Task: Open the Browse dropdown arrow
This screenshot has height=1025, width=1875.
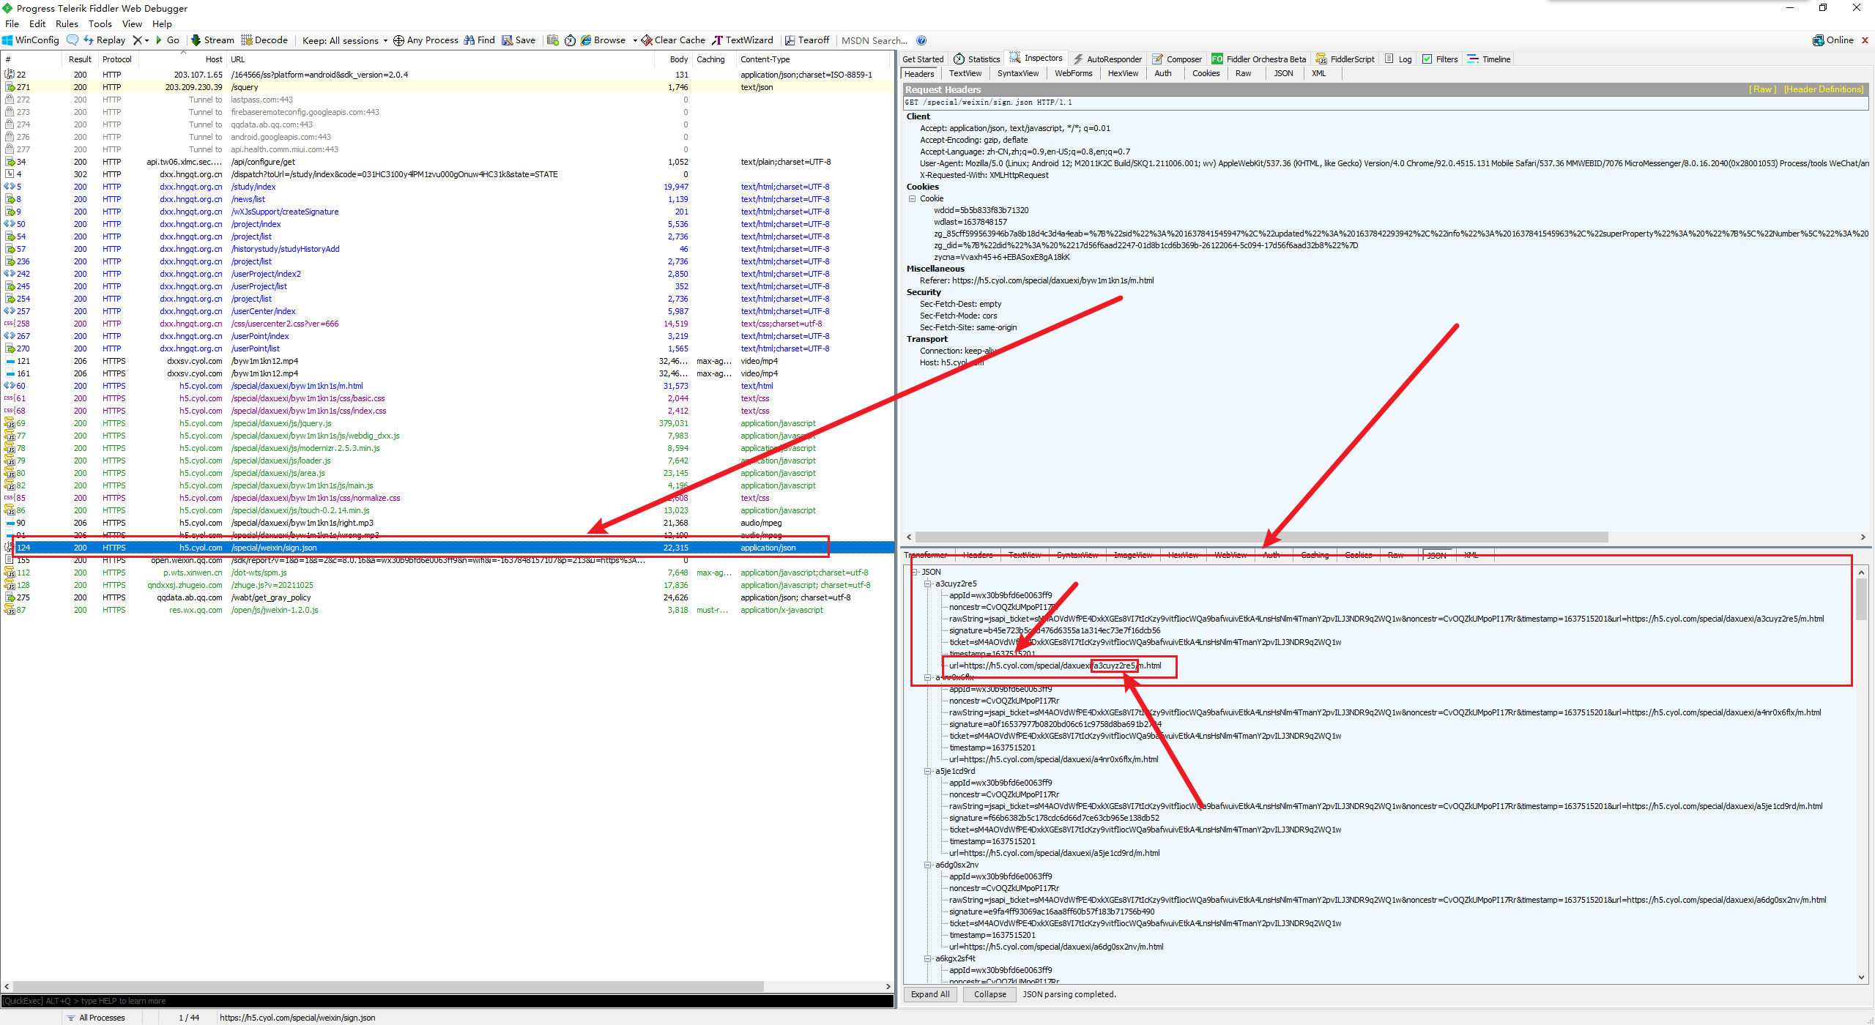Action: tap(635, 40)
